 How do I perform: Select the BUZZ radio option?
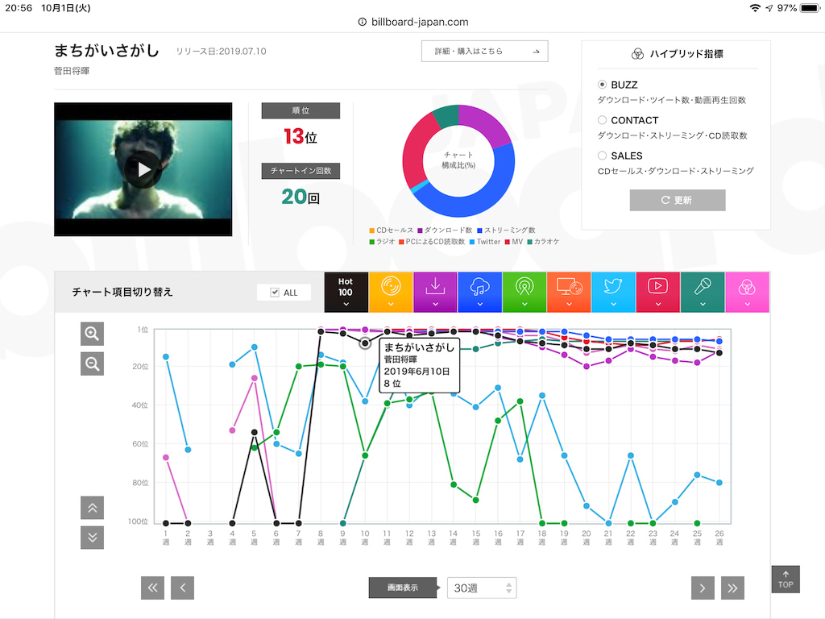click(602, 84)
